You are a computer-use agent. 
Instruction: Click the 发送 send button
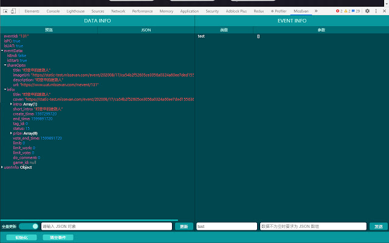[378, 226]
